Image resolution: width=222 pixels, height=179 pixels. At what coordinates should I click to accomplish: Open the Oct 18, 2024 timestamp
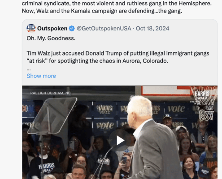[x=152, y=29]
